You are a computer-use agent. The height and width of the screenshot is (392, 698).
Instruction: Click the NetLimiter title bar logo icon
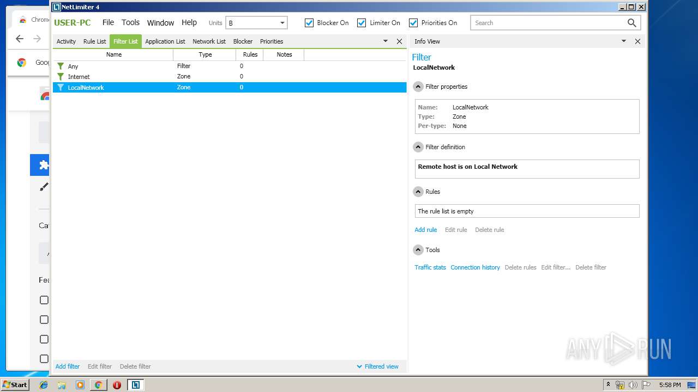[56, 7]
